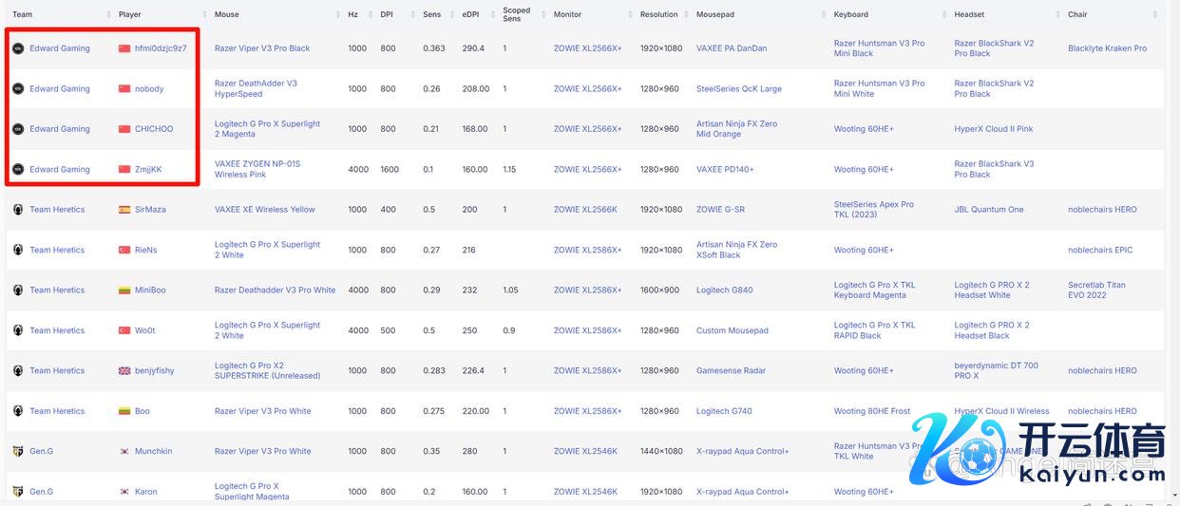Open the Wooting 80HE Frost keyboard link
The image size is (1180, 506).
(x=872, y=411)
